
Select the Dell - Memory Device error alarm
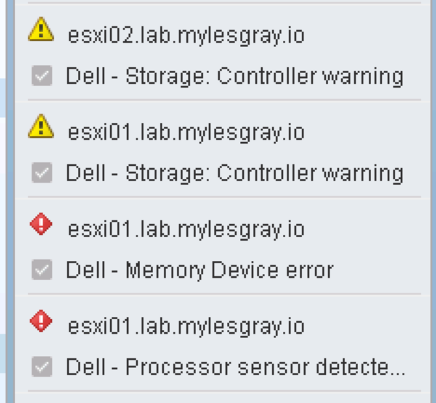[x=200, y=270]
